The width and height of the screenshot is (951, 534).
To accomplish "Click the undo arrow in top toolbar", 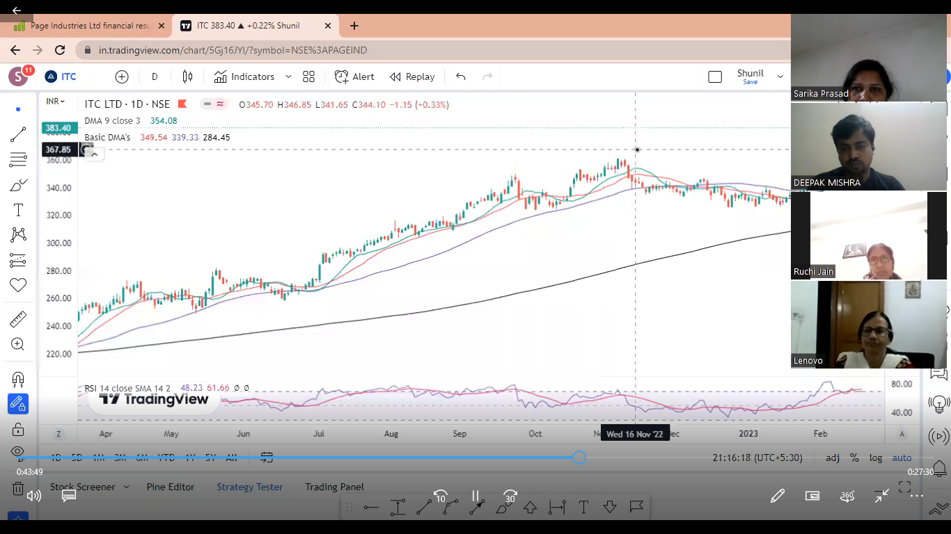I will tap(460, 76).
